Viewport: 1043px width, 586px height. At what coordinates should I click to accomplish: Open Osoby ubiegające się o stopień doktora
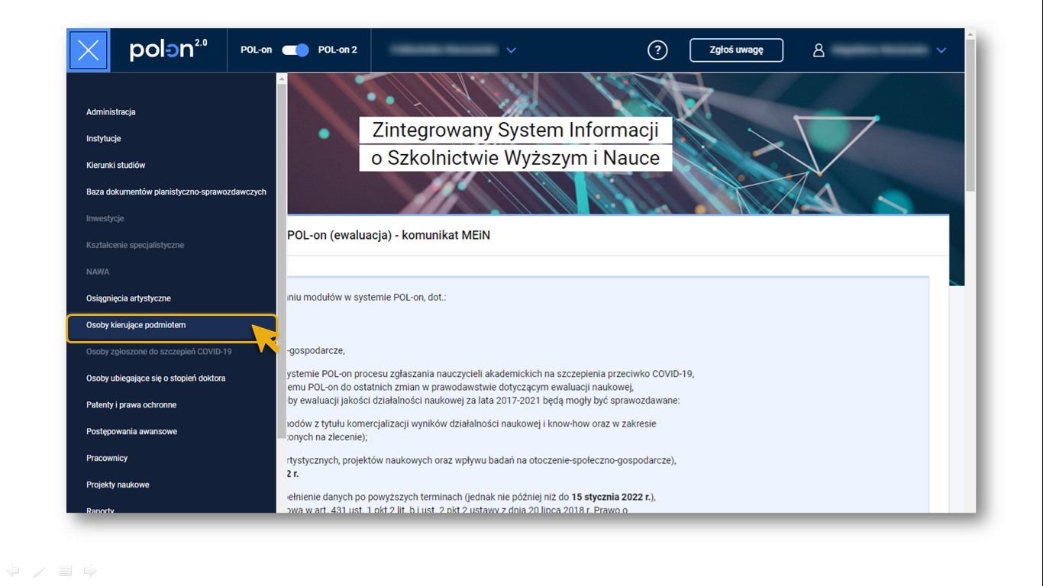tap(155, 378)
